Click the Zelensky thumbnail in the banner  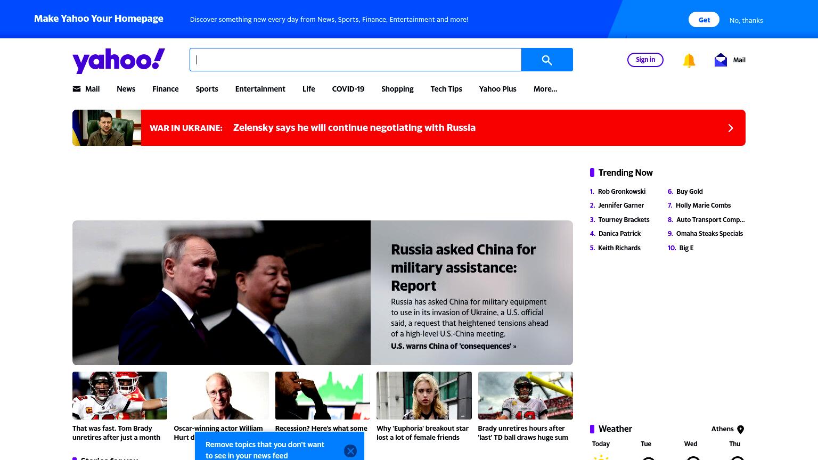[107, 128]
